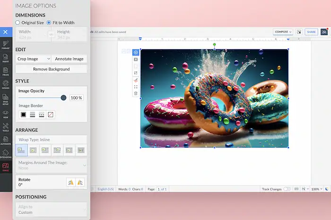Viewport: 331px width, 220px height.
Task: Choose the solid image border style
Action: (x=23, y=114)
